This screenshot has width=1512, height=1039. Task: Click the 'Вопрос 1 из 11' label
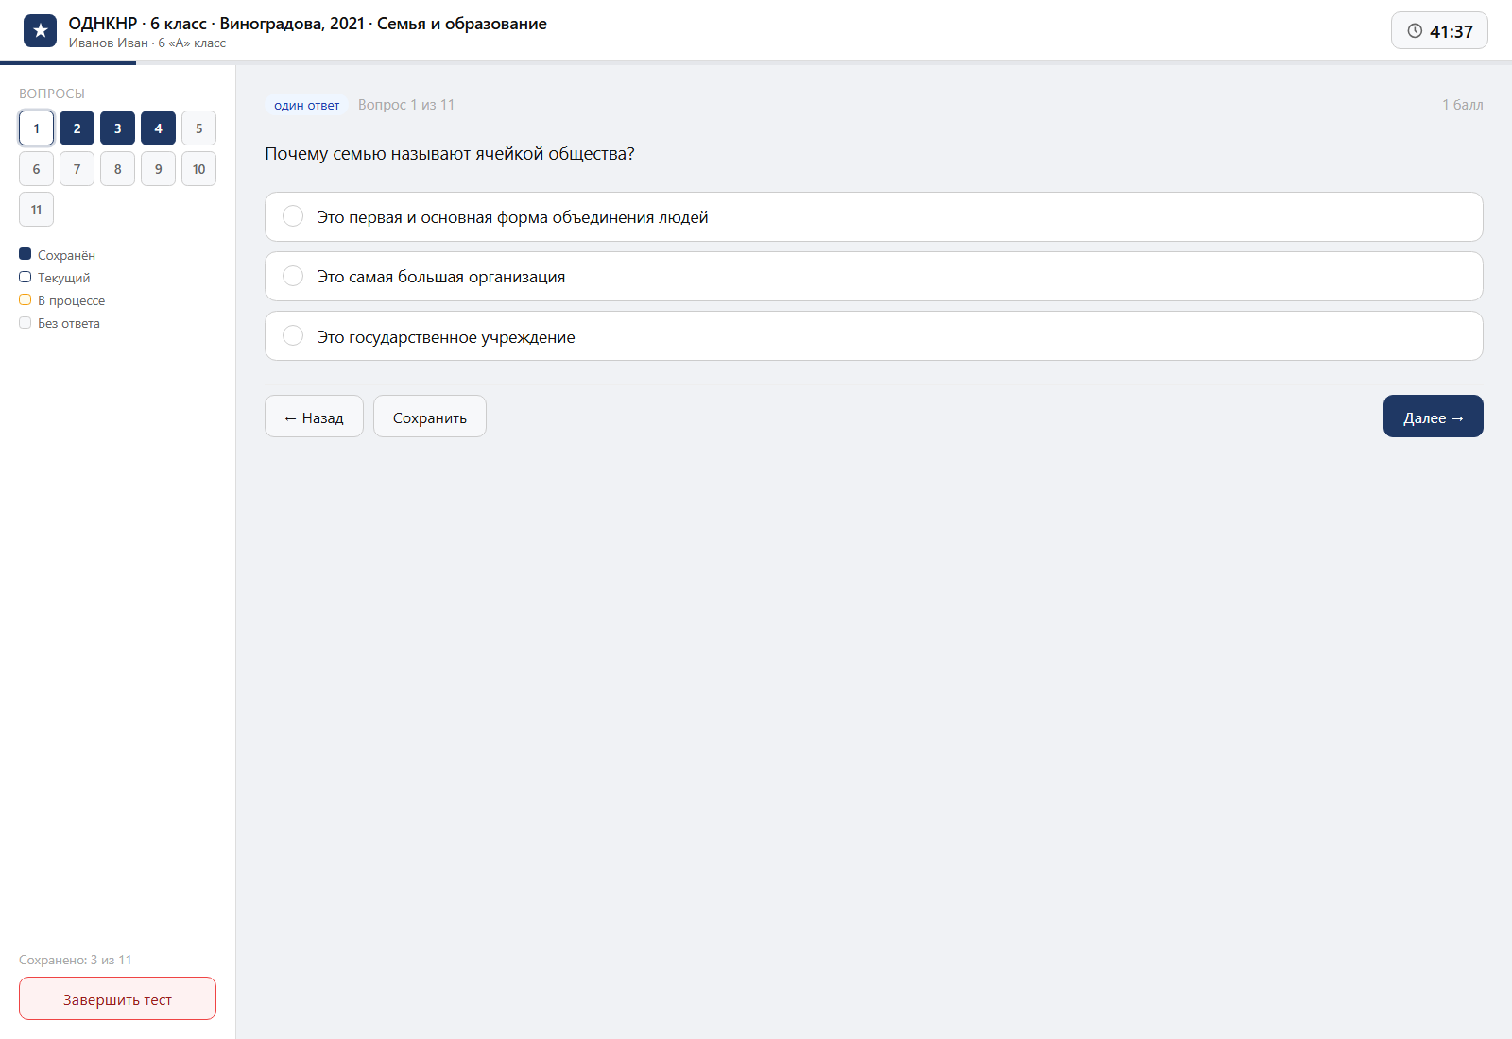point(406,105)
